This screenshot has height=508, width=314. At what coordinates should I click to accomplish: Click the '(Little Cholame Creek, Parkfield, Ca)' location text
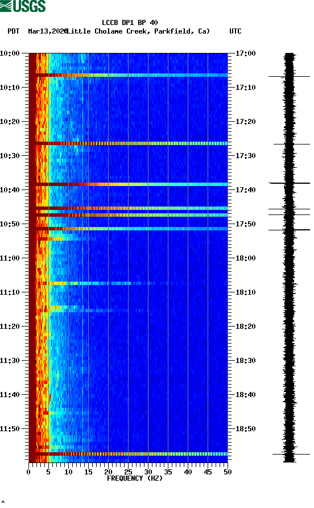click(x=138, y=31)
